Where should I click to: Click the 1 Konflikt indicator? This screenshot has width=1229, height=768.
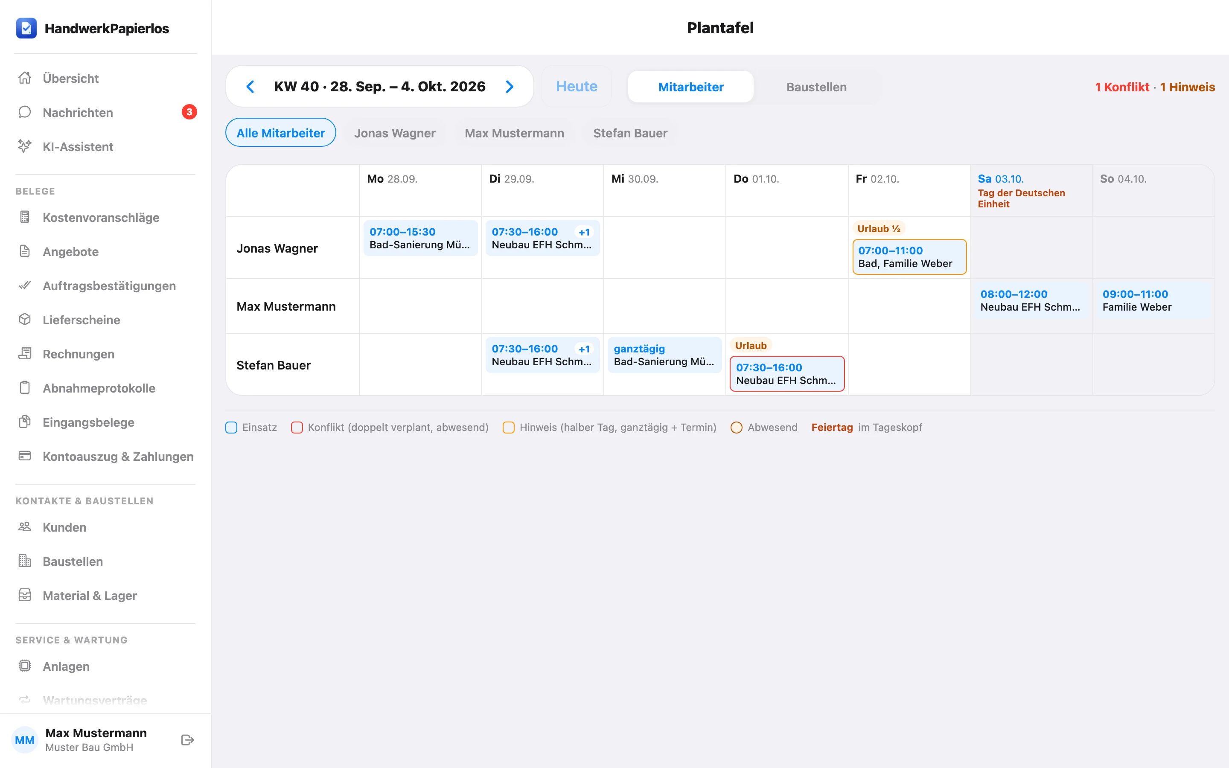(1122, 87)
